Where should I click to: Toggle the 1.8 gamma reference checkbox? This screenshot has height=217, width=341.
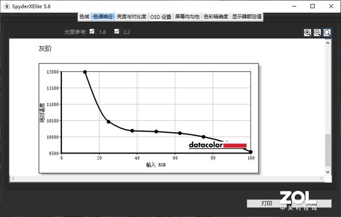click(92, 31)
